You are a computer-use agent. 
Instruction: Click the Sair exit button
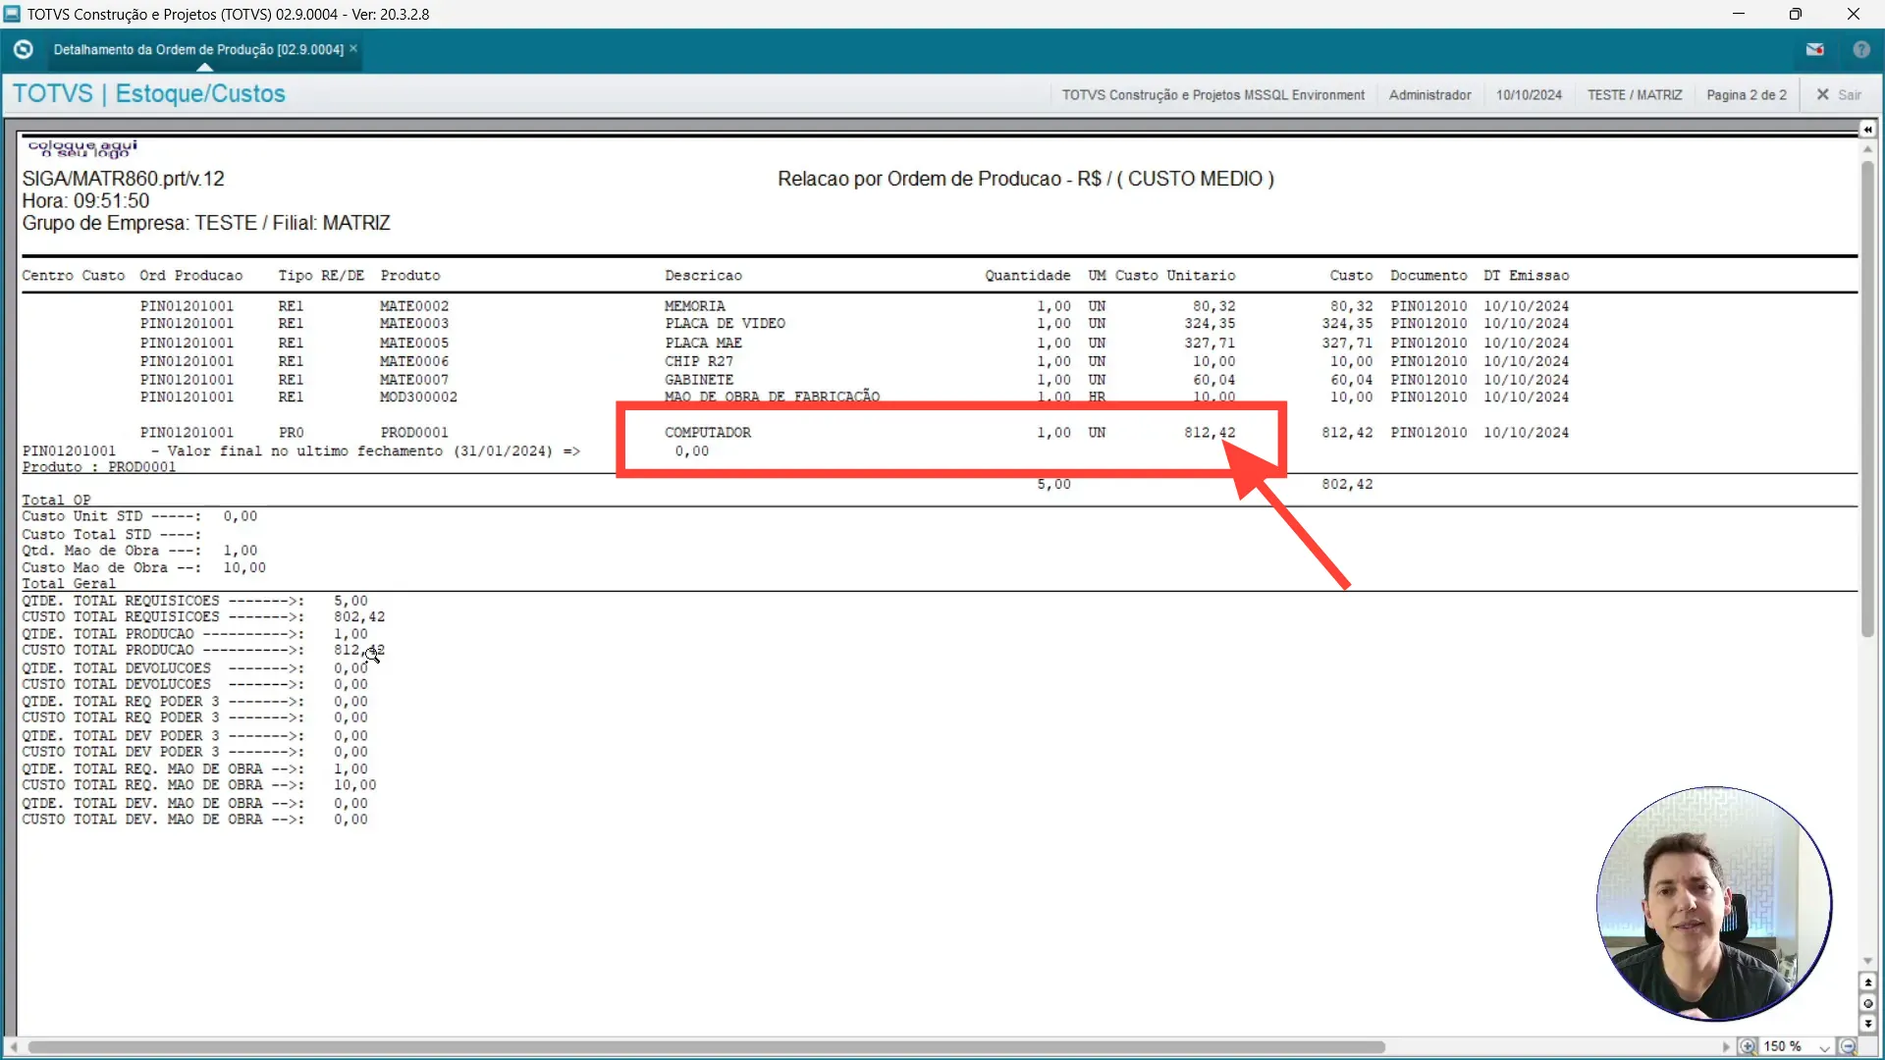pyautogui.click(x=1839, y=94)
